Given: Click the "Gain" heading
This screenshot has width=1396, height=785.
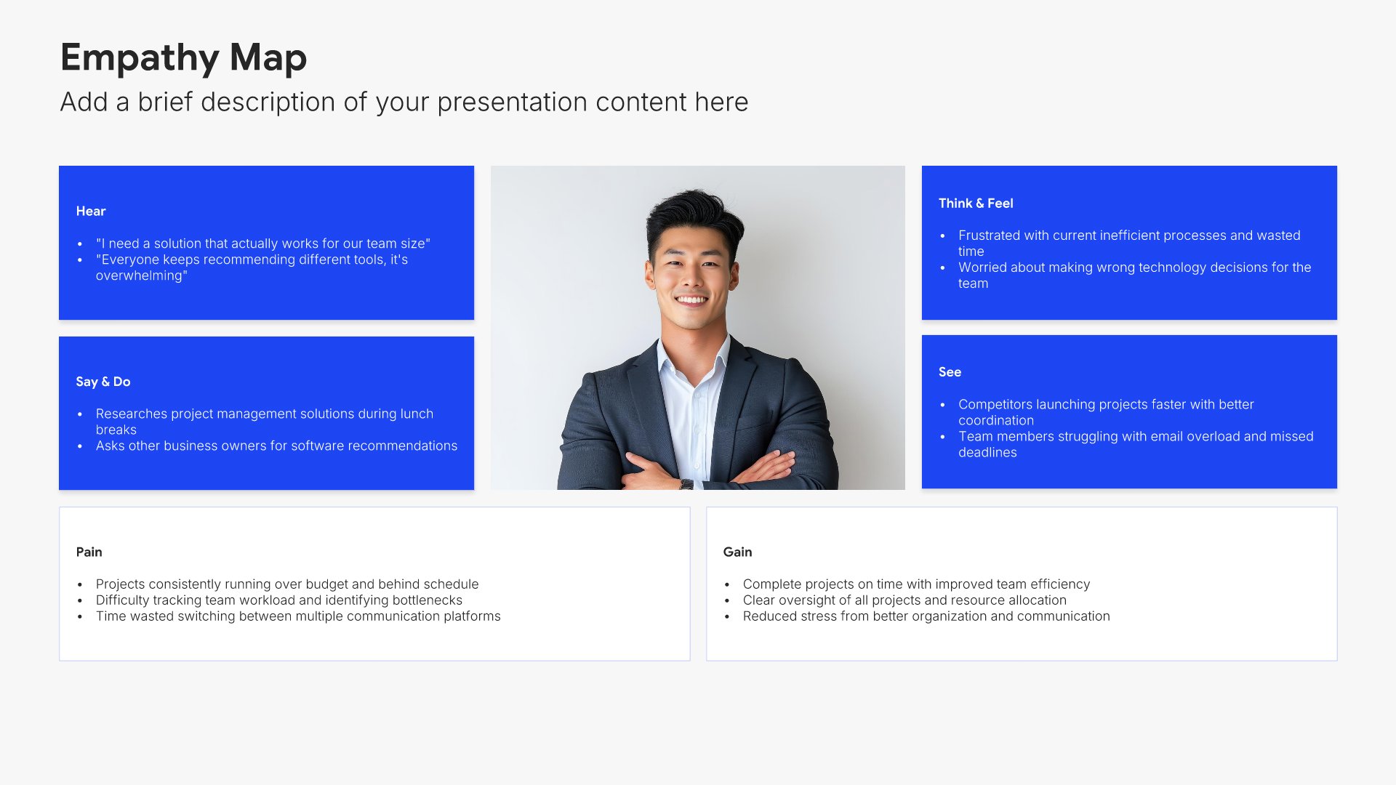Looking at the screenshot, I should 737,552.
